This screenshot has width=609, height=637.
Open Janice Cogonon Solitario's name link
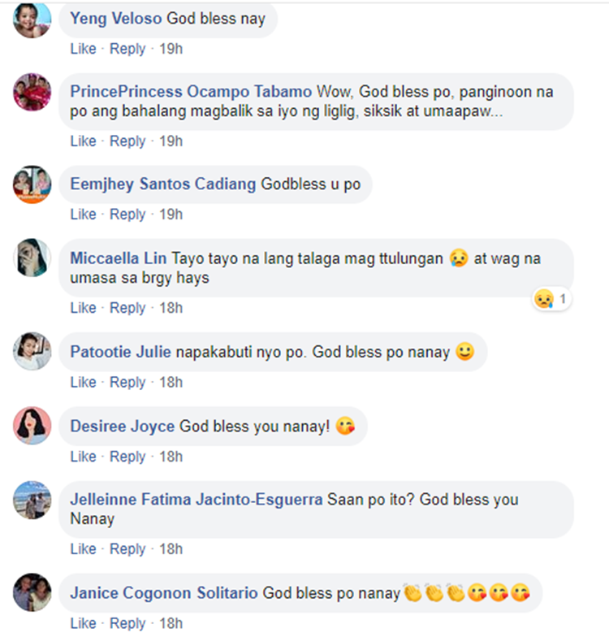click(x=164, y=593)
